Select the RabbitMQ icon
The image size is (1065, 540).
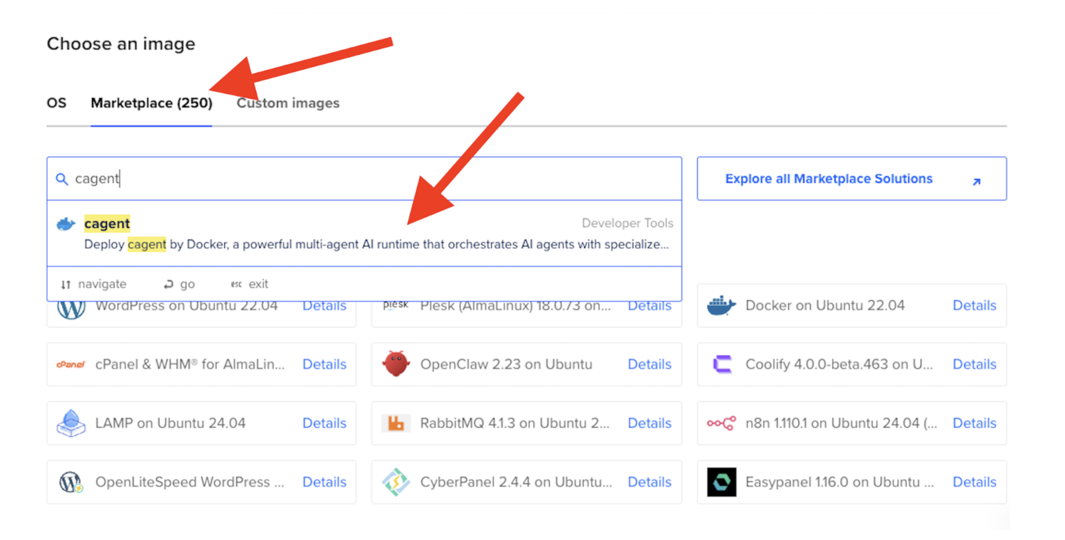point(396,423)
